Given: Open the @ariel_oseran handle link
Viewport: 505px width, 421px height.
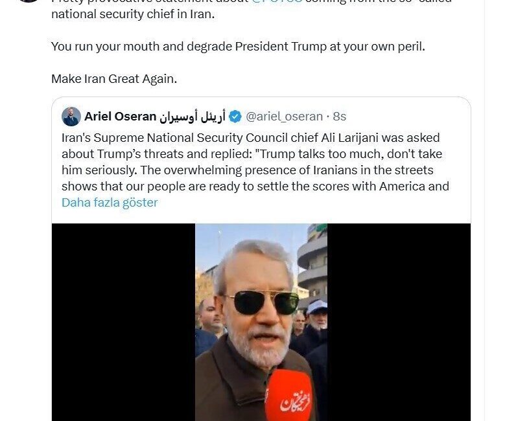Looking at the screenshot, I should [284, 117].
